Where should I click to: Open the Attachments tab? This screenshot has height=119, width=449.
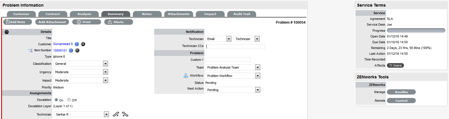(179, 14)
